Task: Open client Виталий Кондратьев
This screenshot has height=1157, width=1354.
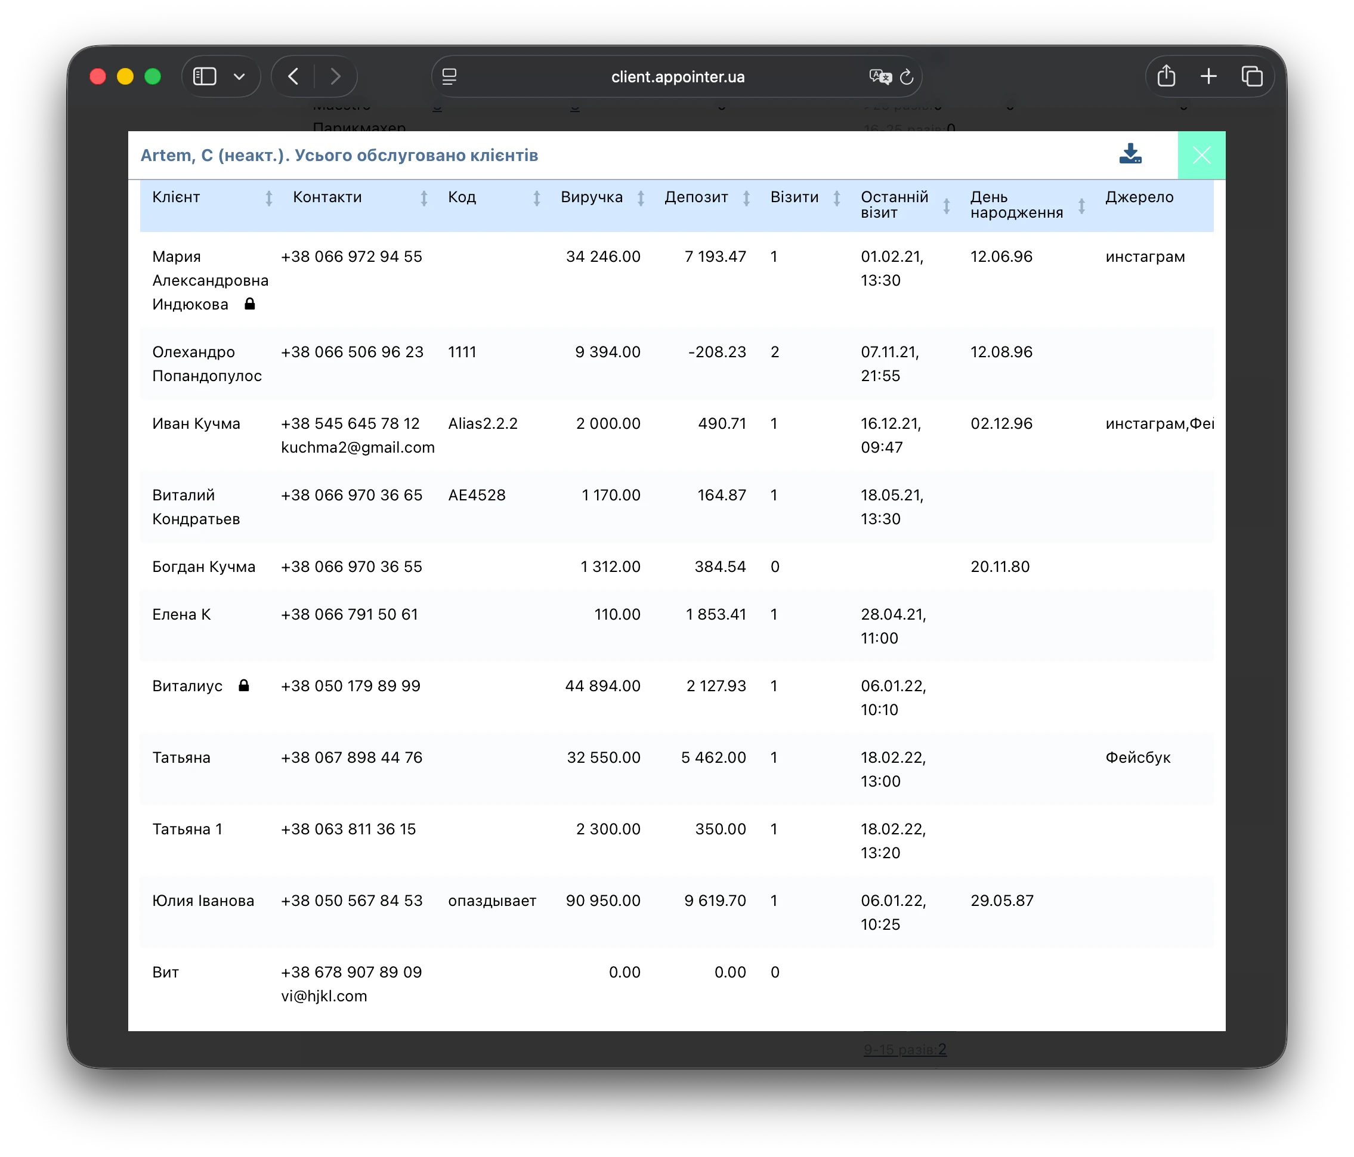Action: (196, 507)
